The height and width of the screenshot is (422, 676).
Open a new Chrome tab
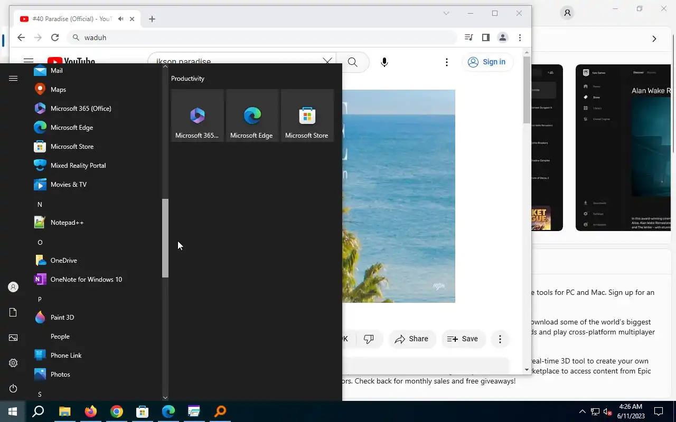[152, 19]
